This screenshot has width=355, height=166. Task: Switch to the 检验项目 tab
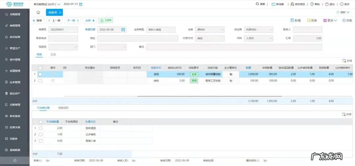63,108
